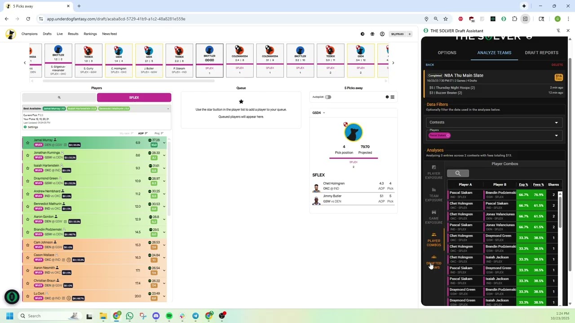This screenshot has height=323, width=575.
Task: Star Draymond Green to add to queue
Action: point(27,181)
